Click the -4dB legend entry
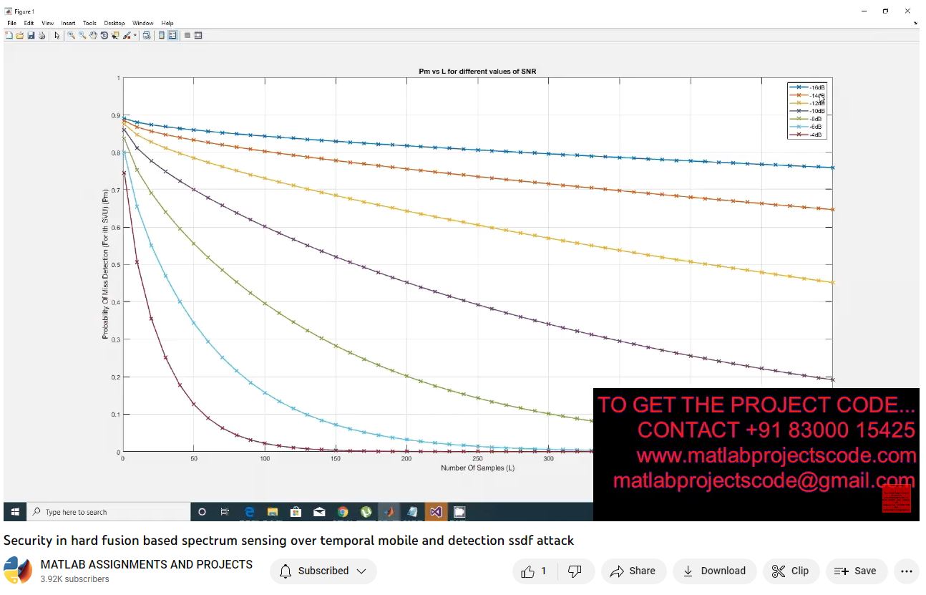 (x=807, y=135)
